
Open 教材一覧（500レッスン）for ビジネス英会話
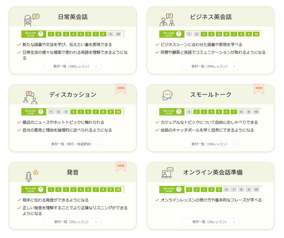coord(210,66)
